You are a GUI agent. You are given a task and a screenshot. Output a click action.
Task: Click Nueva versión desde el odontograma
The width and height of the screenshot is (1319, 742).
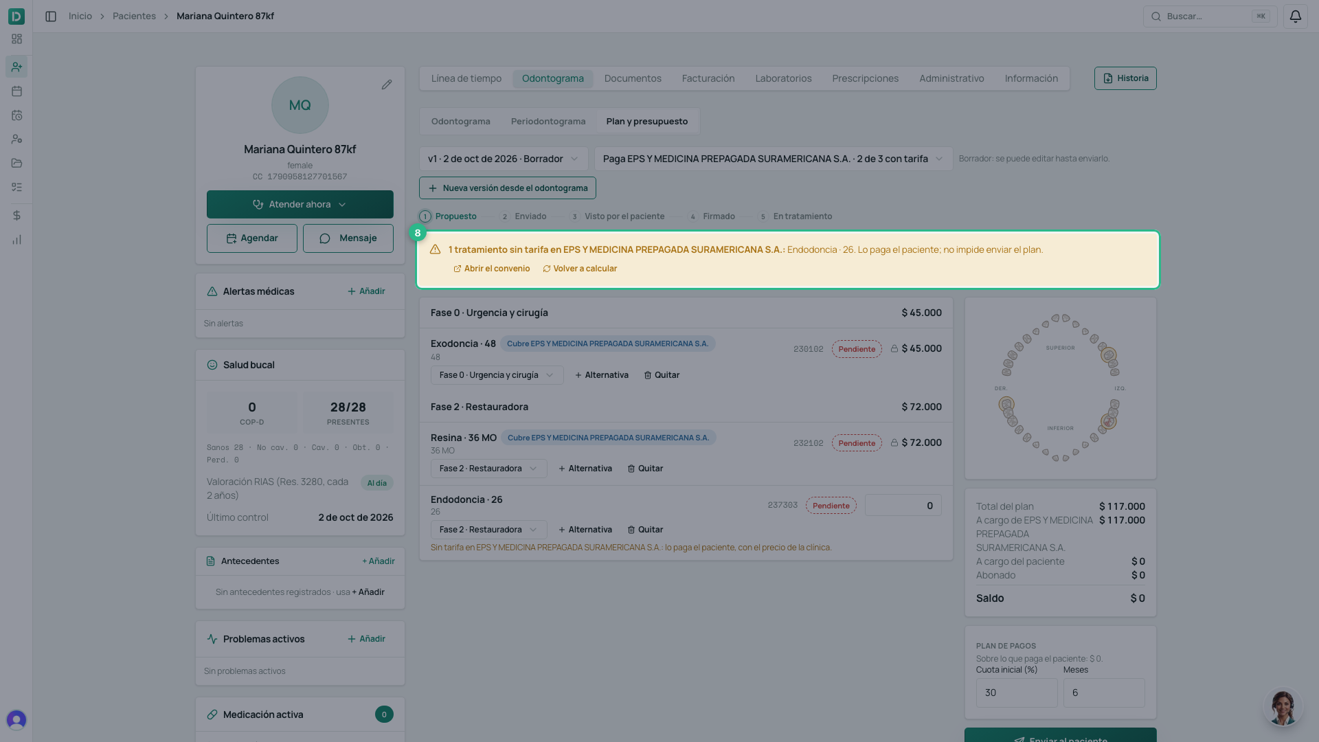pos(507,188)
